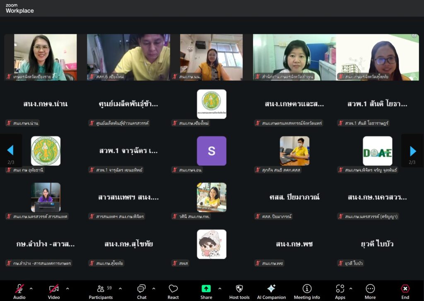Expand video options chevron
The width and height of the screenshot is (424, 301).
67,289
